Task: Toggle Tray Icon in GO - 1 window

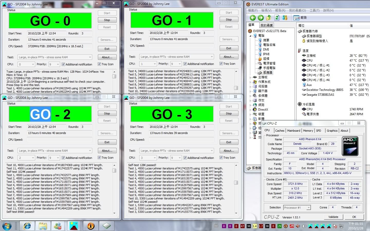Action: [x=227, y=64]
